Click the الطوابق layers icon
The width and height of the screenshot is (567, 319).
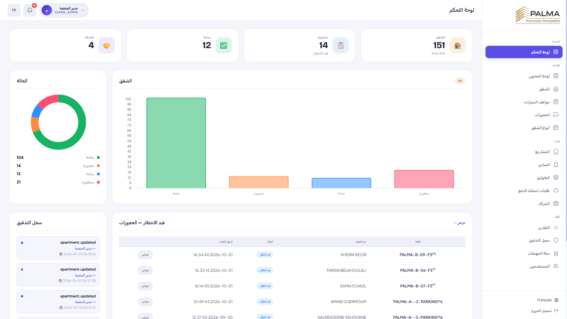click(x=556, y=178)
